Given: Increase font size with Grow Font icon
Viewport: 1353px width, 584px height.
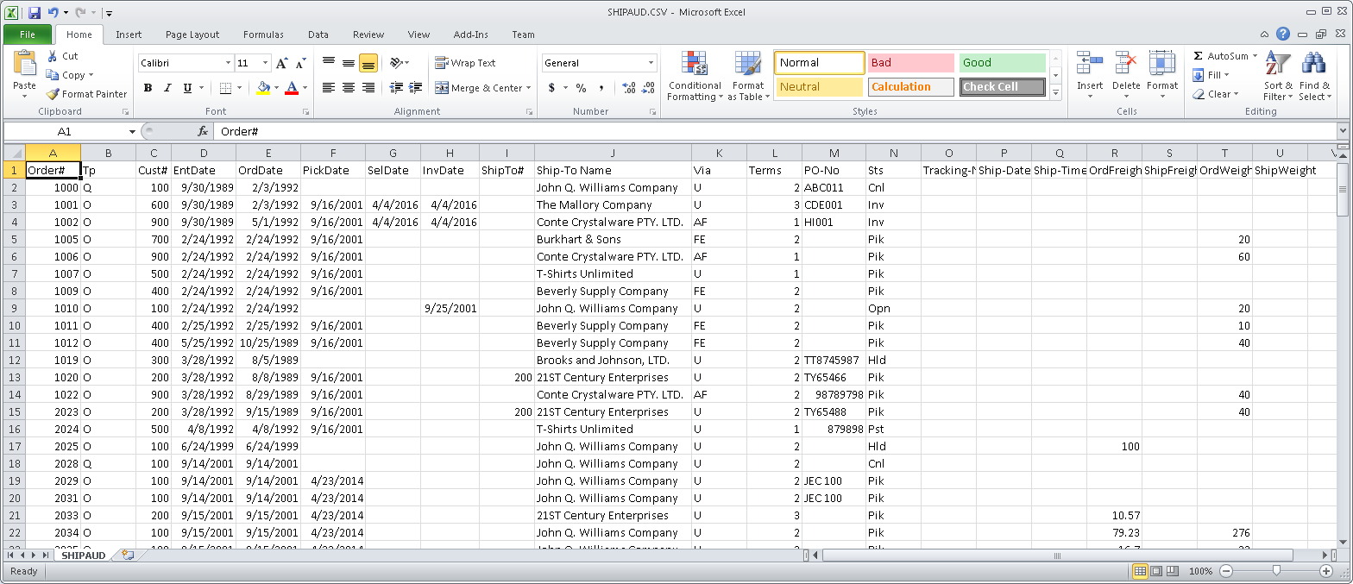Looking at the screenshot, I should pyautogui.click(x=282, y=63).
